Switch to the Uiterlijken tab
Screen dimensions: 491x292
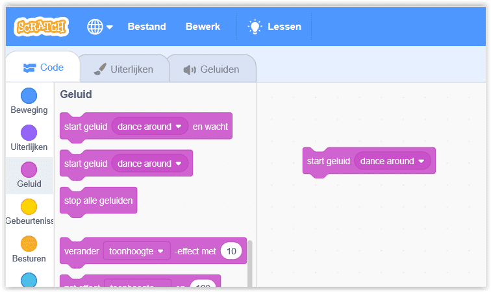pos(123,69)
